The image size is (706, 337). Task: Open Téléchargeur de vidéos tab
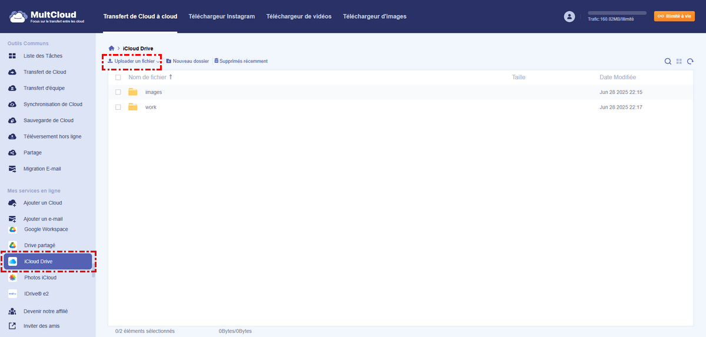[x=299, y=16]
